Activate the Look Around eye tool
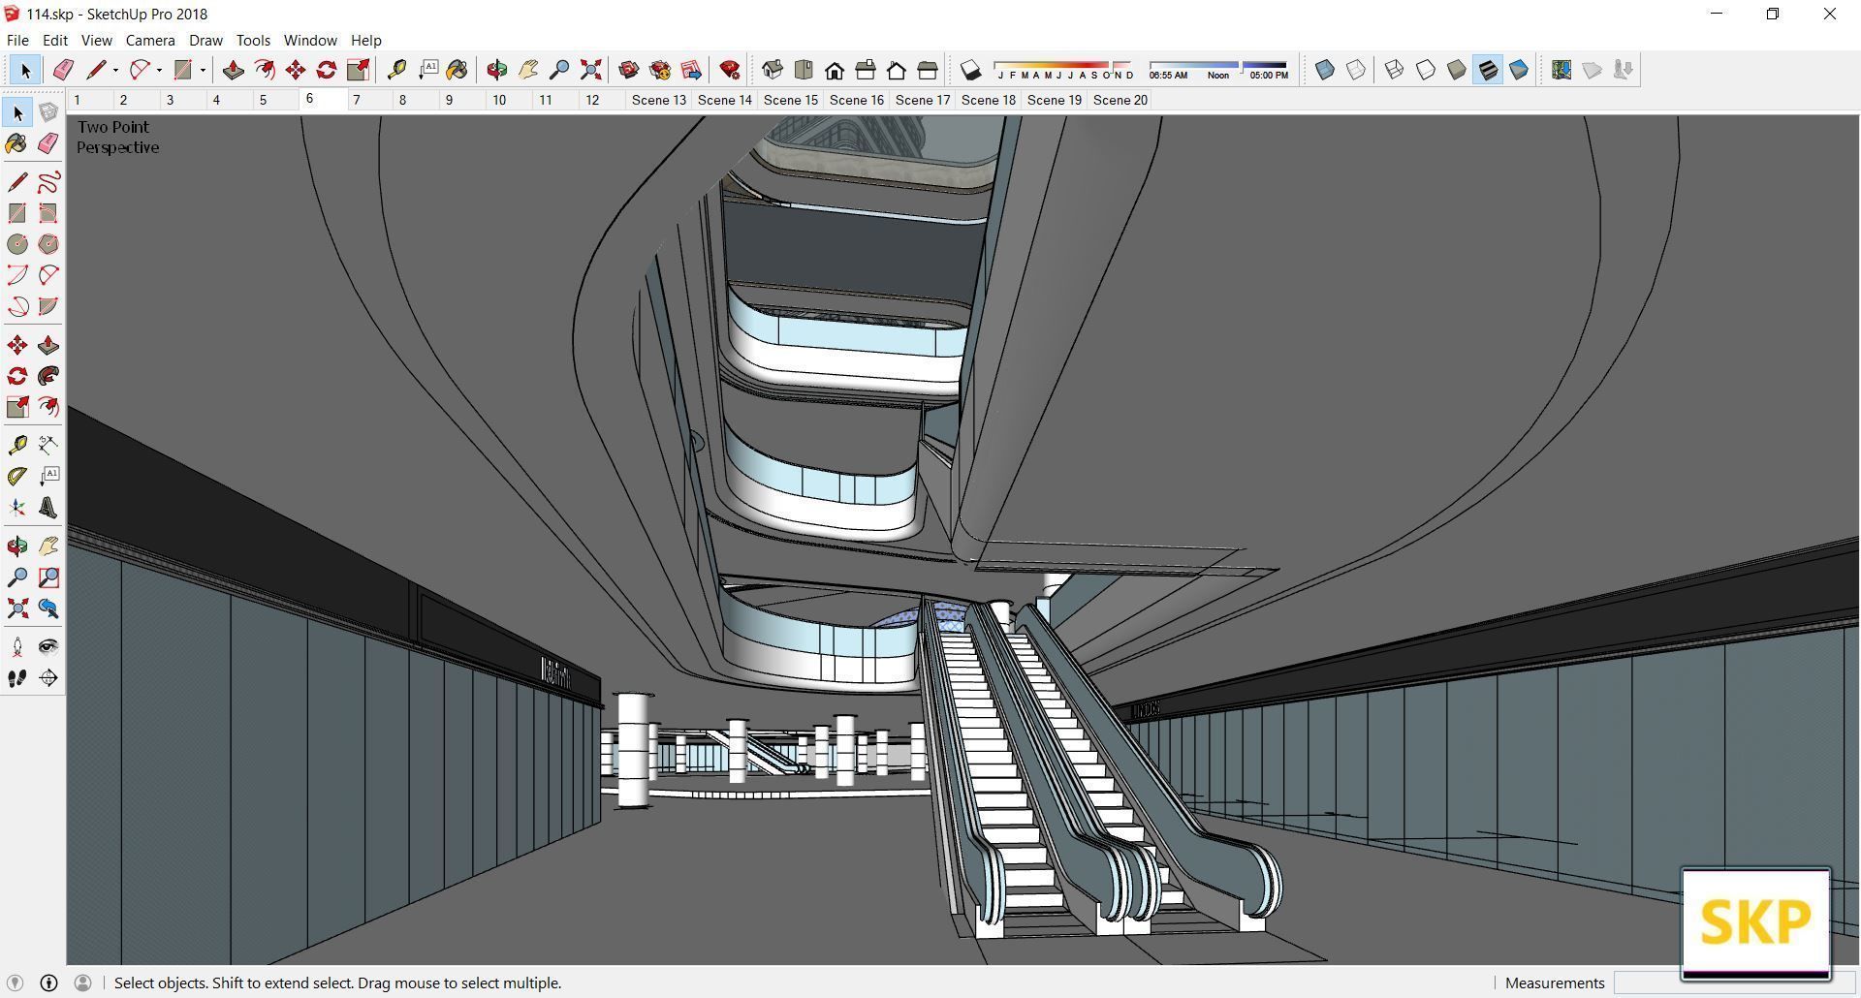The width and height of the screenshot is (1861, 998). (48, 647)
